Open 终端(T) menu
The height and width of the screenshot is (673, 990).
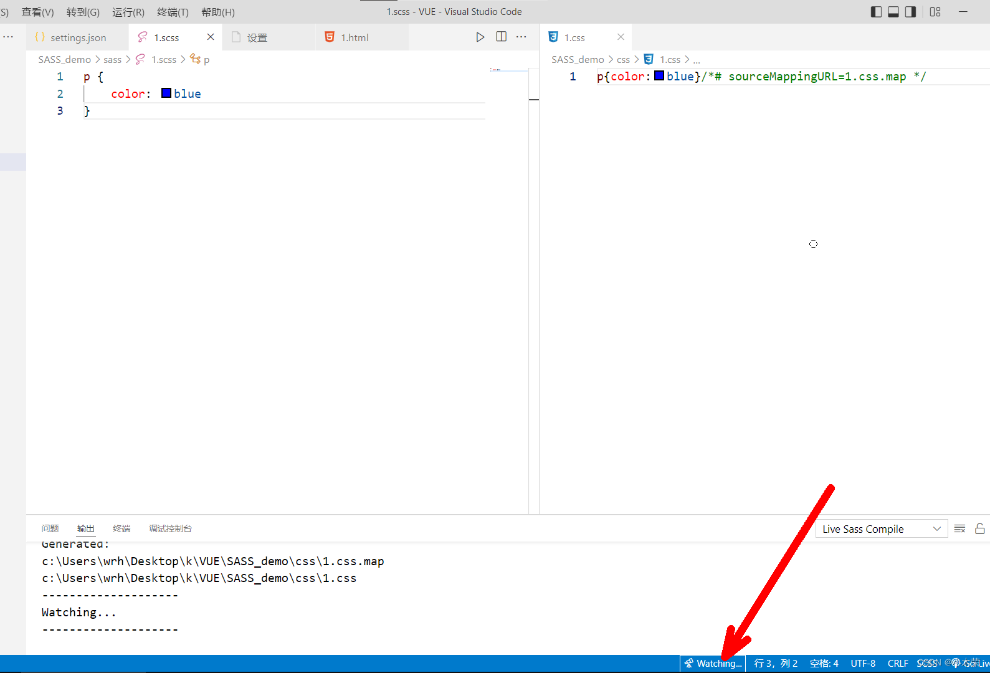point(173,12)
